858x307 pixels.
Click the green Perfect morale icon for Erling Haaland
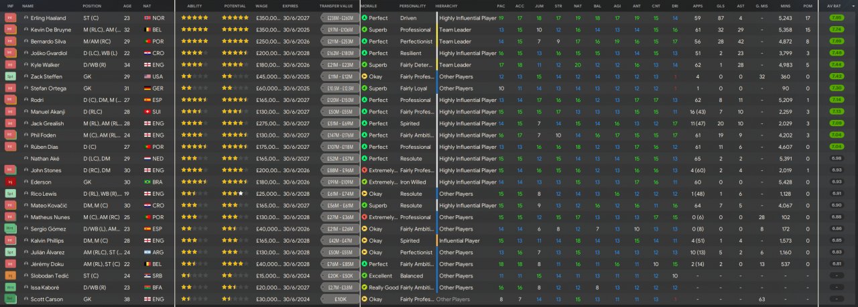pyautogui.click(x=364, y=18)
